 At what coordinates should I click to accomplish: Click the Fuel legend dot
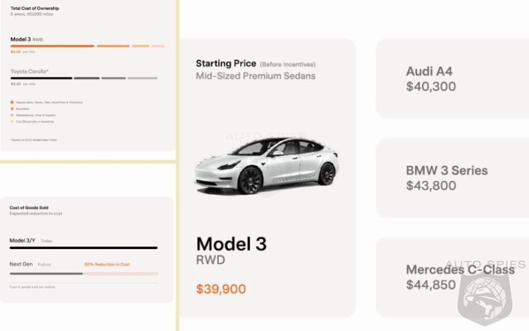click(12, 122)
